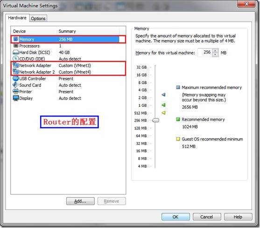260x228 pixels.
Task: Click the Sound Card speaker icon
Action: pyautogui.click(x=15, y=85)
